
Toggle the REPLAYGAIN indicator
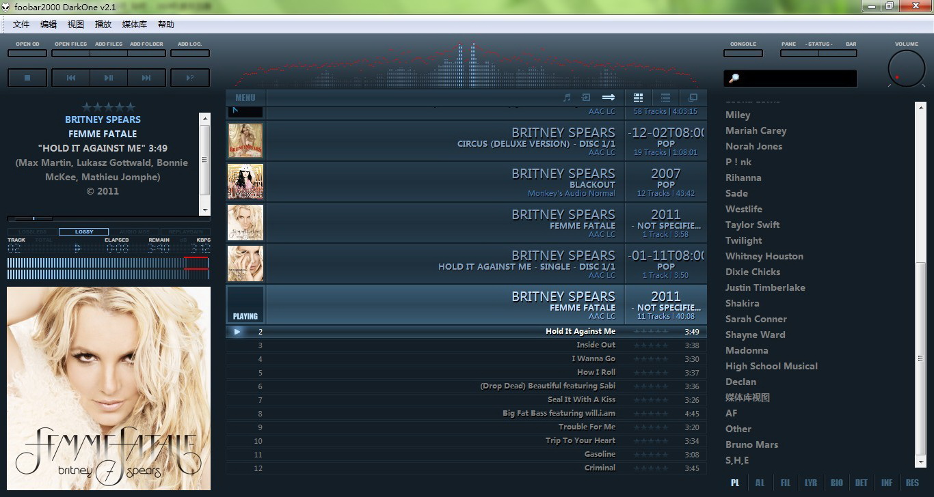pos(185,232)
